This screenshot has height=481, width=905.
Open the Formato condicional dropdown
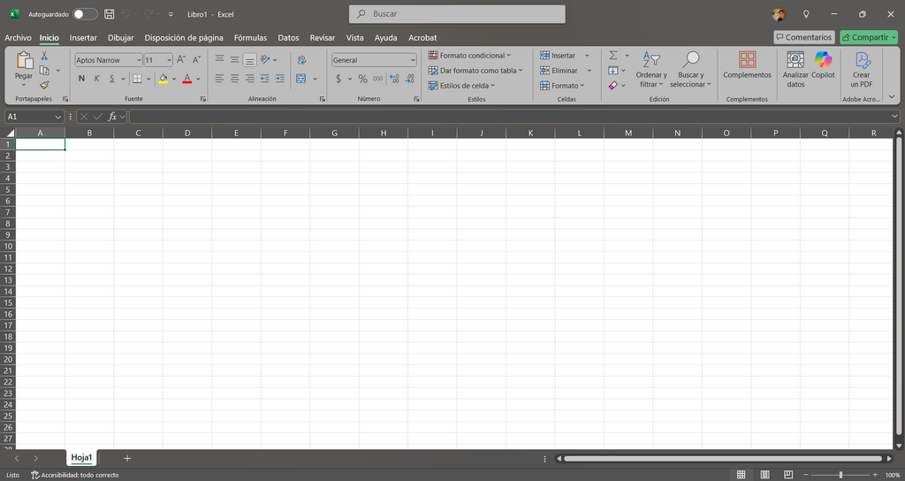click(x=470, y=56)
